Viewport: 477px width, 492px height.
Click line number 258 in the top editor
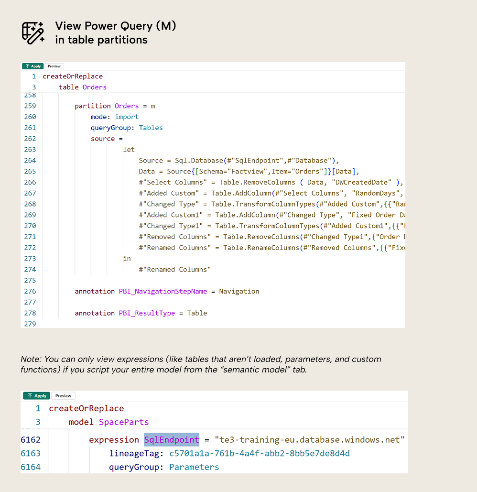(30, 95)
